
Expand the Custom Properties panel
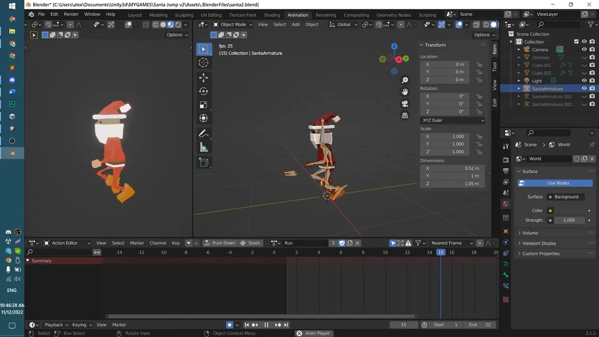[x=541, y=253]
